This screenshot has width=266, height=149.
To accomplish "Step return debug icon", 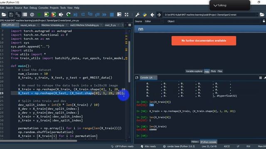I will click(97, 15).
